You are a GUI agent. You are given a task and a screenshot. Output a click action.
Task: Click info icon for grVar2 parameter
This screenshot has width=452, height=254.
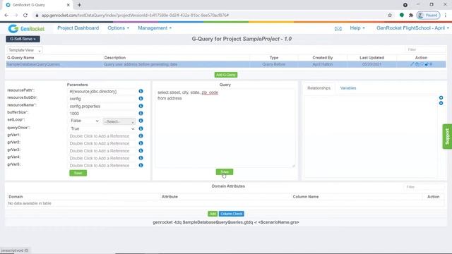coord(141,143)
